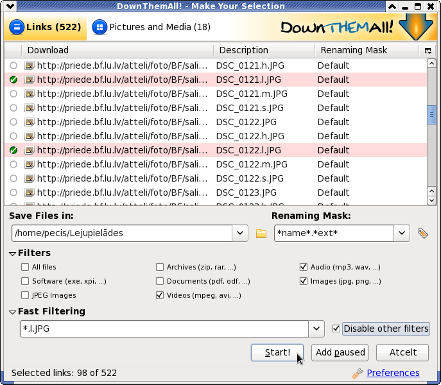Image resolution: width=441 pixels, height=385 pixels.
Task: Enable the Documents (pdf, odf) filter
Action: (160, 281)
